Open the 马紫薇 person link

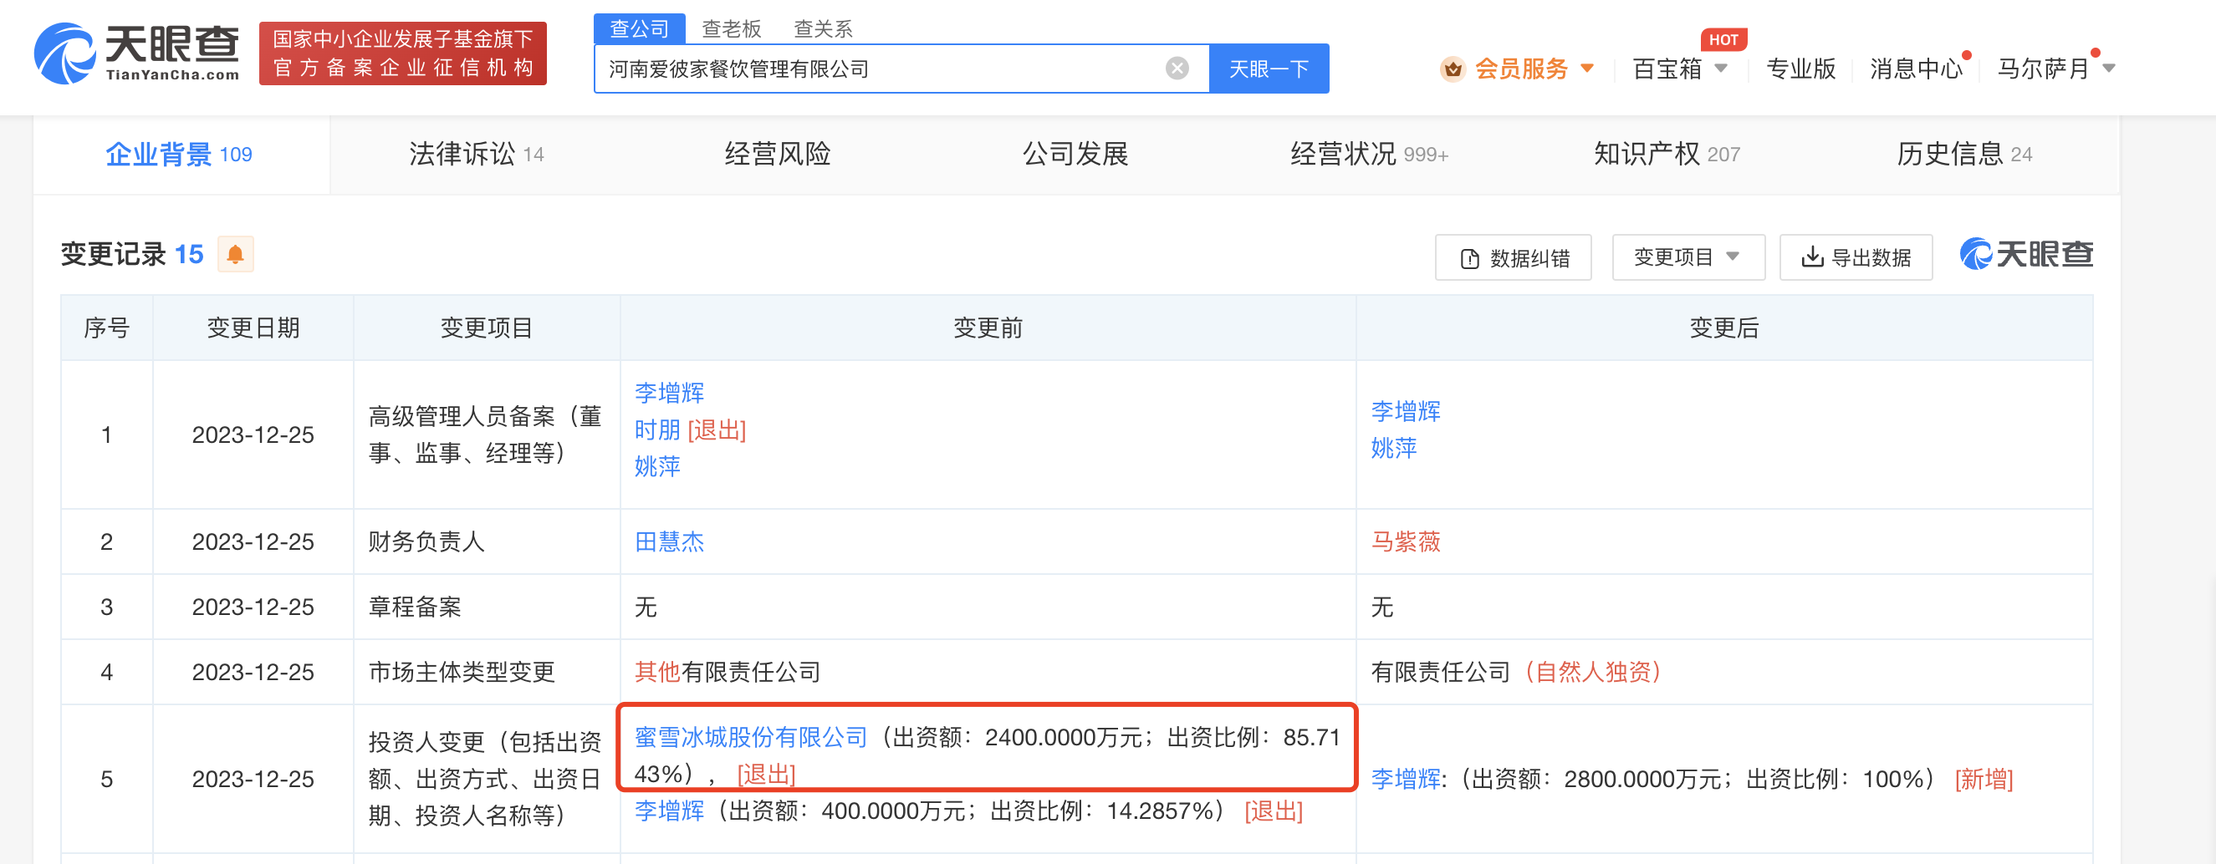coord(1405,541)
